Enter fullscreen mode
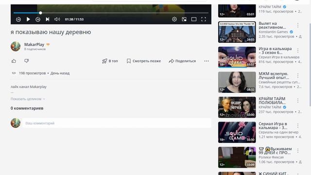Image resolution: width=311 pixels, height=175 pixels. [204, 19]
